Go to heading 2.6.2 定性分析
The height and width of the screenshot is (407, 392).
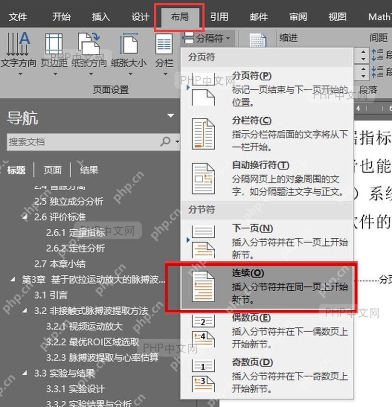(x=76, y=248)
